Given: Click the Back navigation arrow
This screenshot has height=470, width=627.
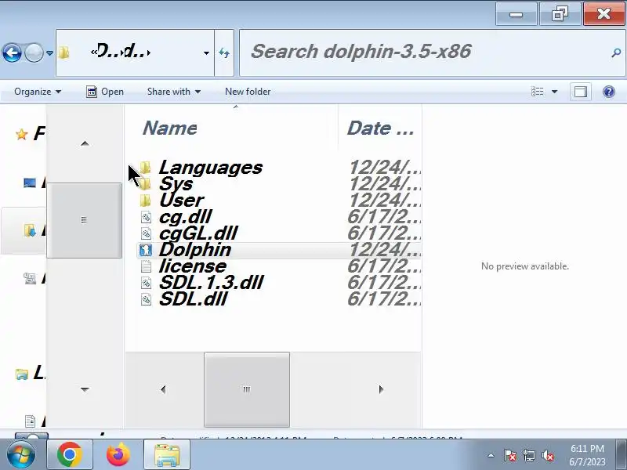Looking at the screenshot, I should [x=12, y=52].
